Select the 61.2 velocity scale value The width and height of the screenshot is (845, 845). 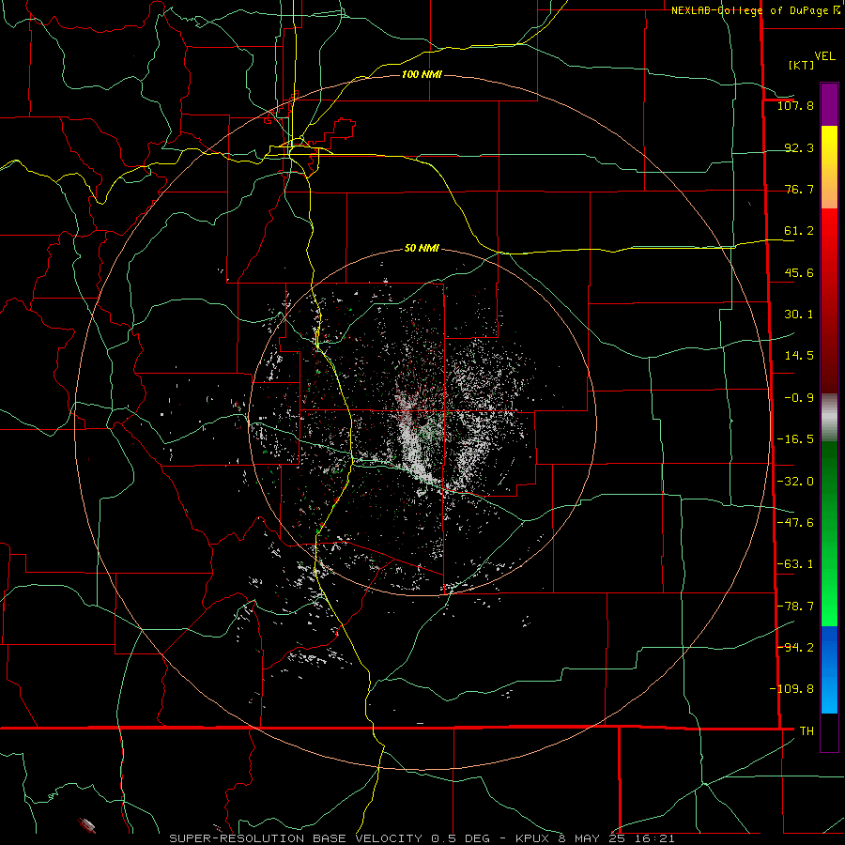799,231
